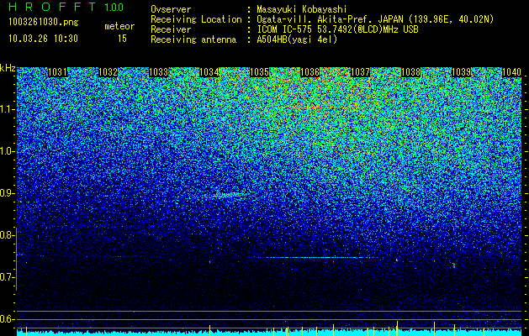Select the ICOM IC-575 53.7492 MHz receiver text

(338, 29)
